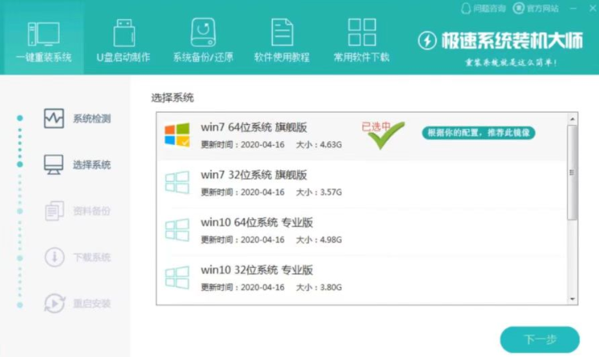
Task: Click the computer icon above 一键重装系统
Action: [44, 34]
